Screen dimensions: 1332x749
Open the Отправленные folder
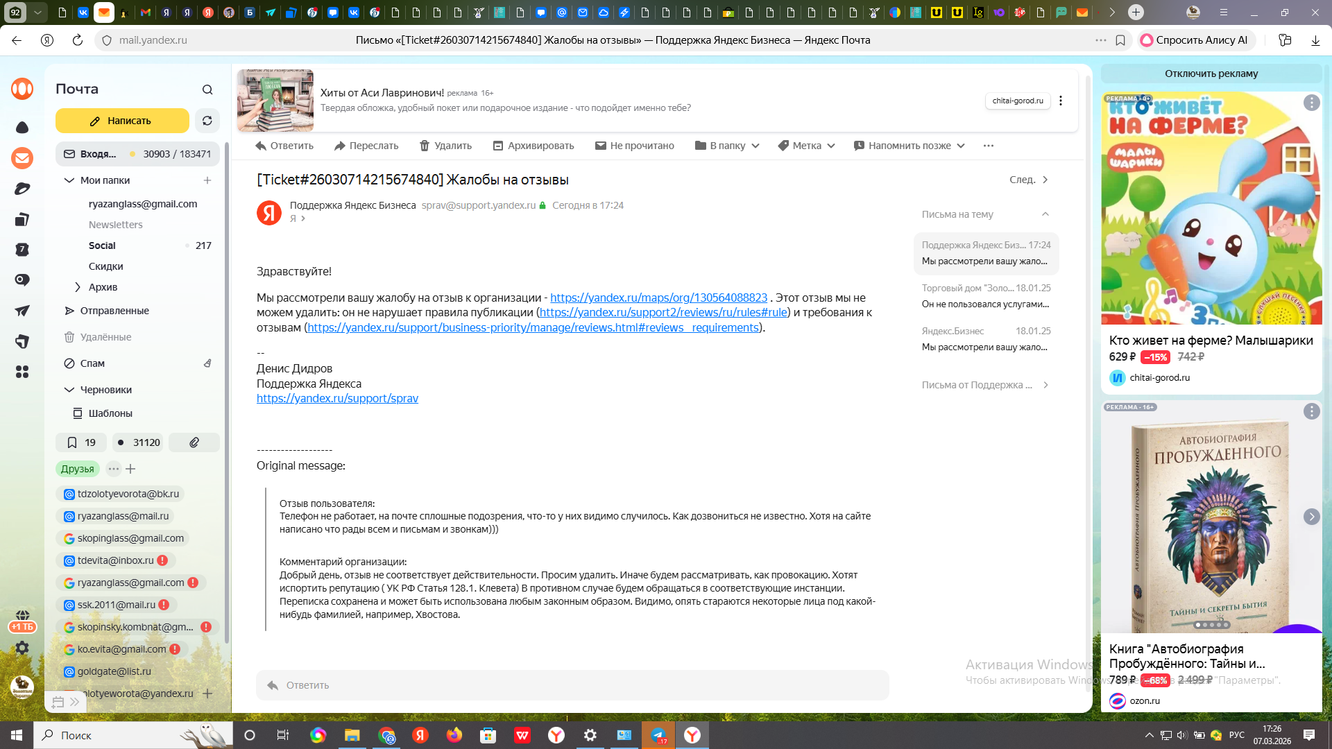[114, 311]
